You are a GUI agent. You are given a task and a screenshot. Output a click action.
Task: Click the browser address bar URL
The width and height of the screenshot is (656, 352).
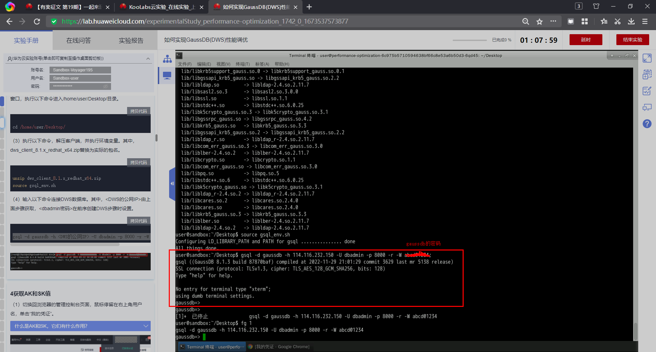[205, 22]
